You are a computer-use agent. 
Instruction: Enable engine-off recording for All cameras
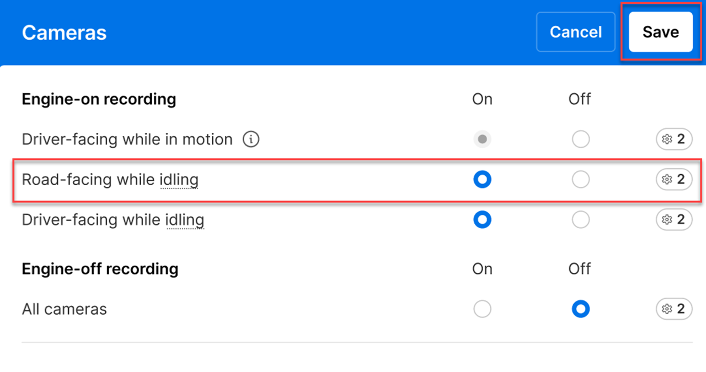483,309
